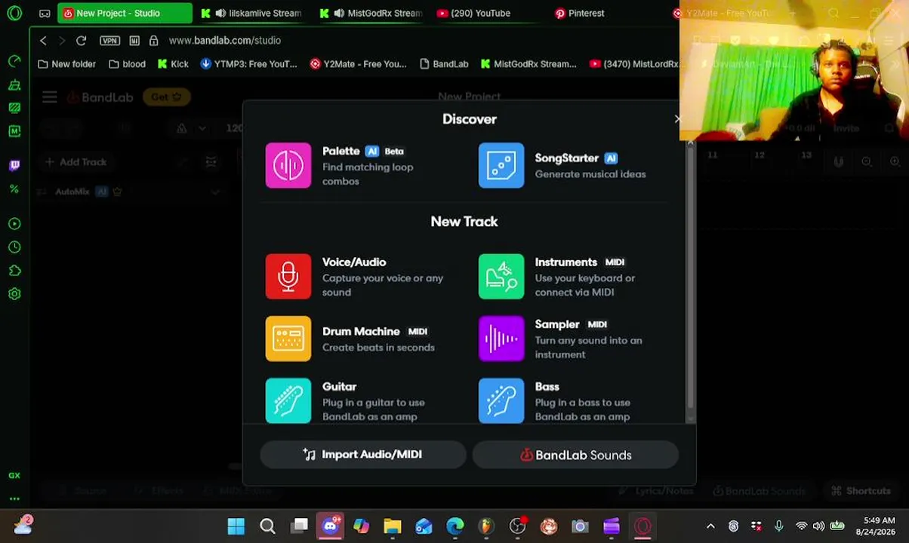Image resolution: width=909 pixels, height=543 pixels.
Task: Toggle the VPN badge in address bar
Action: 109,40
